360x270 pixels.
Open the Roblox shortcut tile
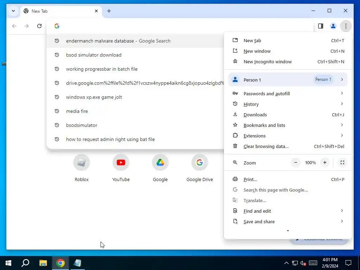pyautogui.click(x=82, y=168)
